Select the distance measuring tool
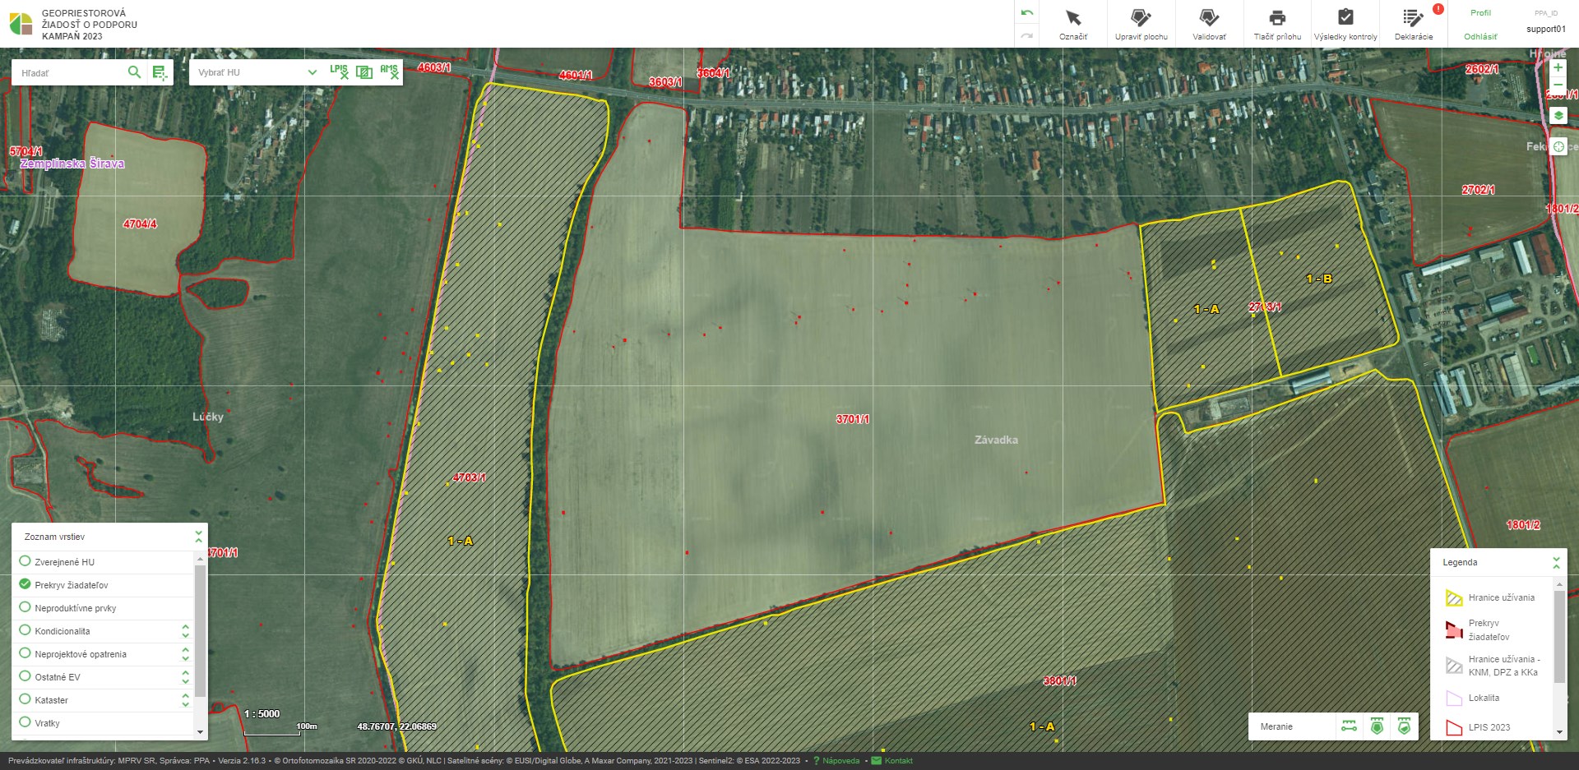The image size is (1579, 770). (x=1349, y=726)
